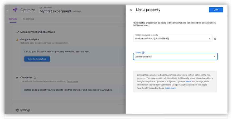Follow the Learn more link in linking notice
232x119 pixels.
coord(170,88)
